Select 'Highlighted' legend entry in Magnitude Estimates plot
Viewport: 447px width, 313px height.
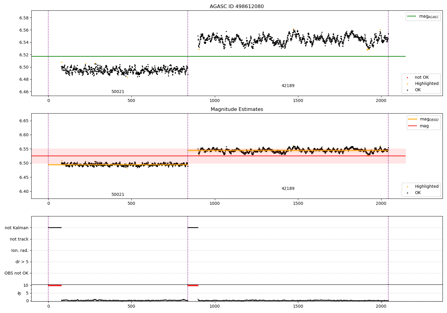pyautogui.click(x=423, y=187)
